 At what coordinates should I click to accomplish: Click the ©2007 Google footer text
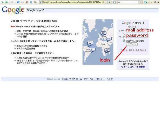coord(54,79)
